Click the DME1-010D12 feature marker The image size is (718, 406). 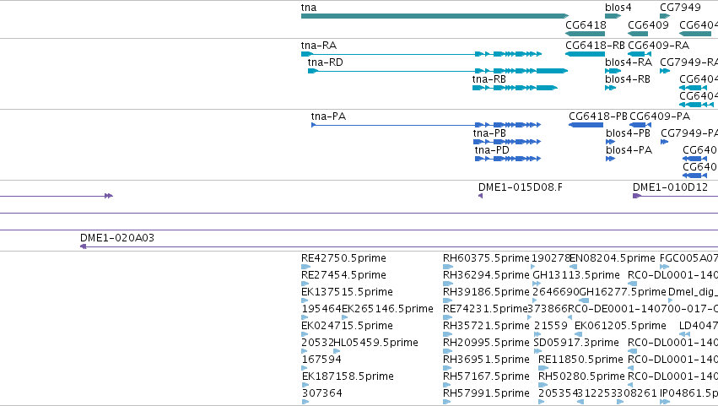[636, 196]
